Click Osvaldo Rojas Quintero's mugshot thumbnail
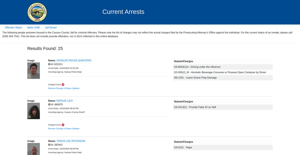Image resolution: width=300 pixels, height=155 pixels. coord(33,71)
